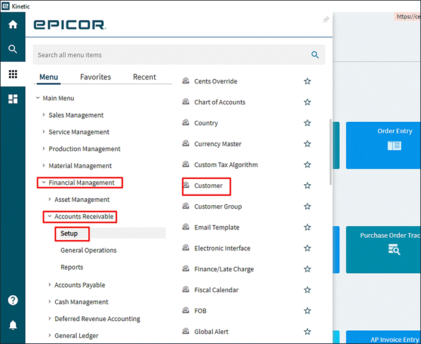This screenshot has width=421, height=344.
Task: Open the dashboard tiles icon
Action: tap(13, 98)
